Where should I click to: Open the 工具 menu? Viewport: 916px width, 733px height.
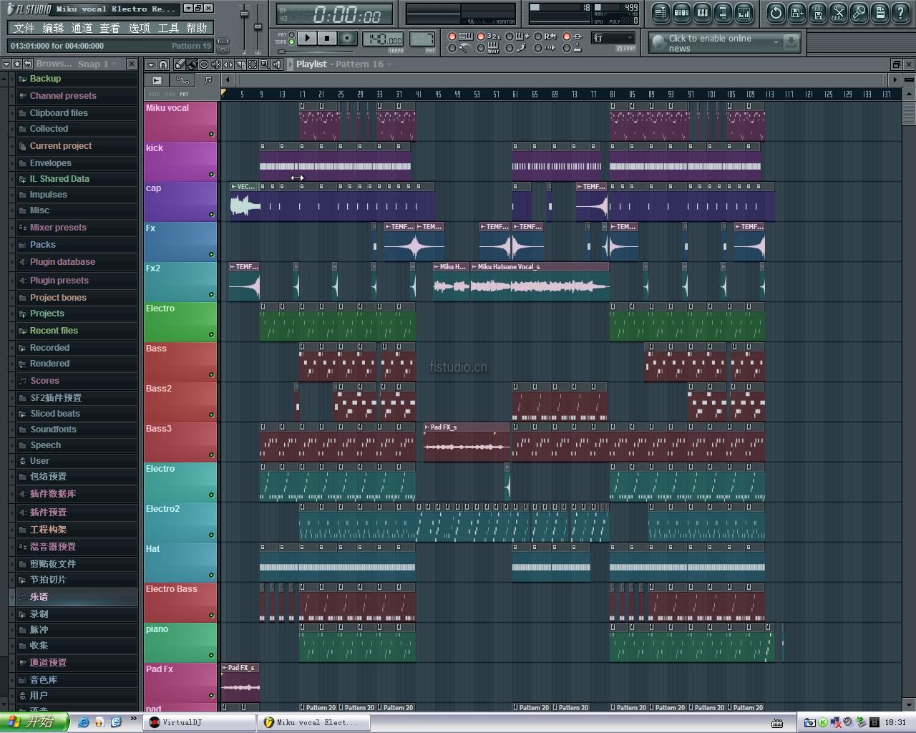tap(168, 28)
